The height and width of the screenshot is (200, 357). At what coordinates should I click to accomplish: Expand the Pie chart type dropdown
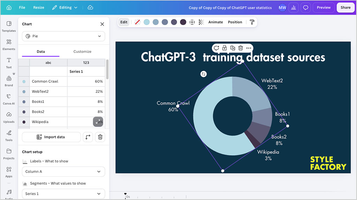pos(63,36)
